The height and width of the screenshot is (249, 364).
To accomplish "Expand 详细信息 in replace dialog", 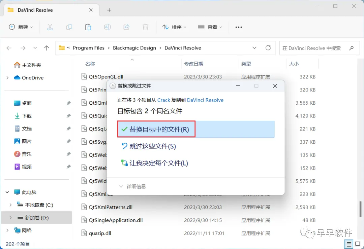I will (132, 186).
